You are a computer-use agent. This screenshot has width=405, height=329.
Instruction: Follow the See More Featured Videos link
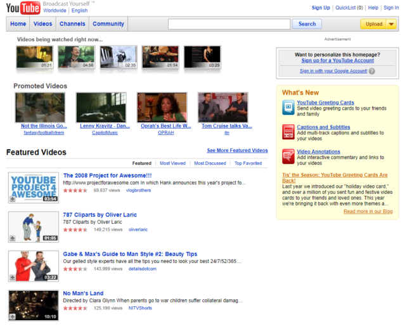[x=237, y=151]
